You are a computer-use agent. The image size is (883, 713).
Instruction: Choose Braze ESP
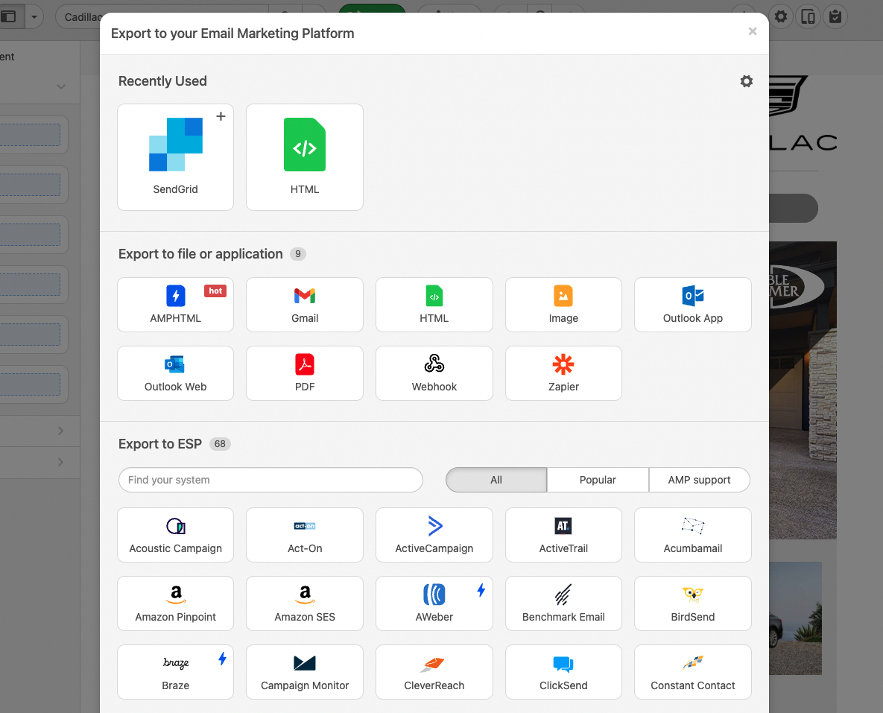(x=175, y=673)
